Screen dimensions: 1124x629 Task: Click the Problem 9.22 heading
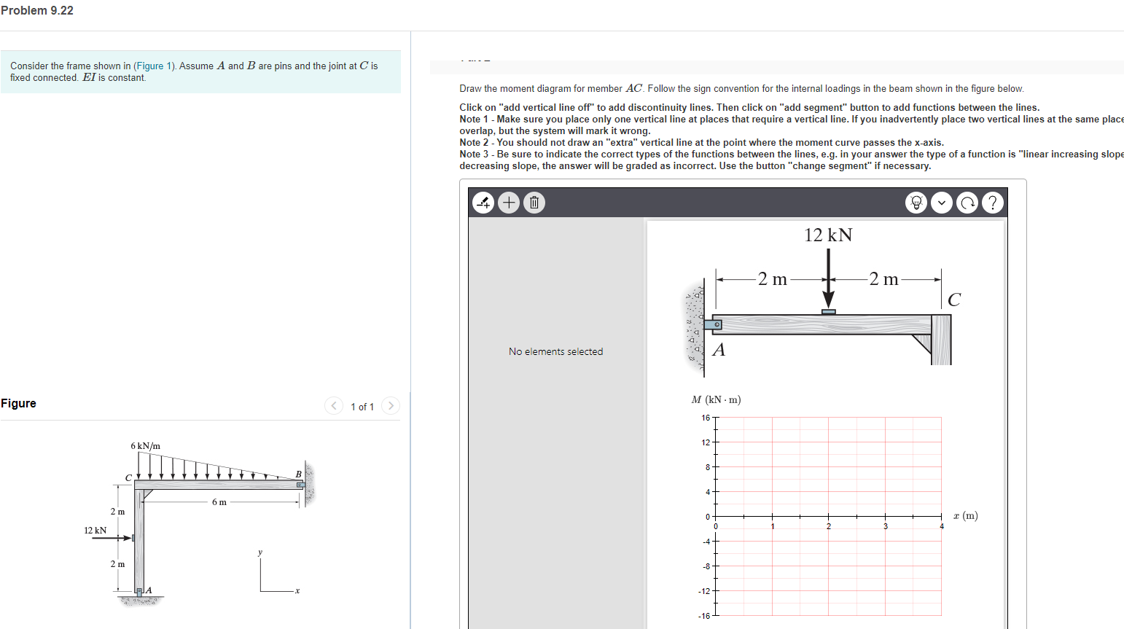[x=37, y=10]
